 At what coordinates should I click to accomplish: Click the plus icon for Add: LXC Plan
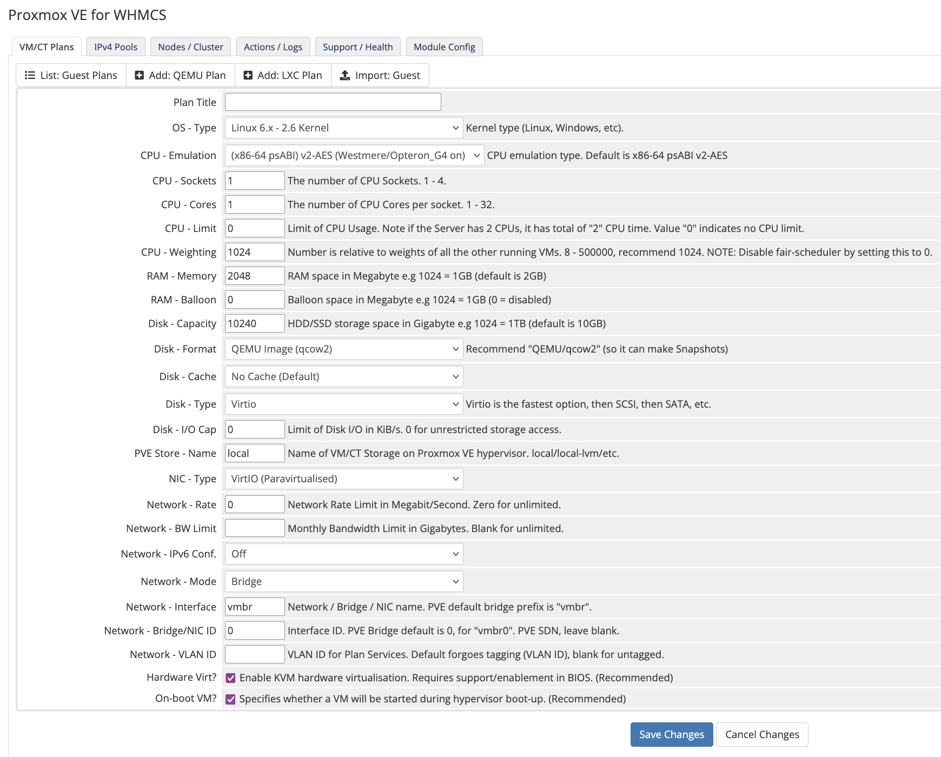(248, 75)
